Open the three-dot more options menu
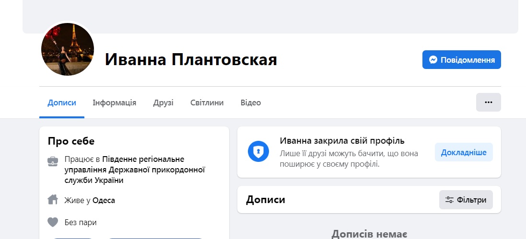The width and height of the screenshot is (526, 239). (x=488, y=102)
